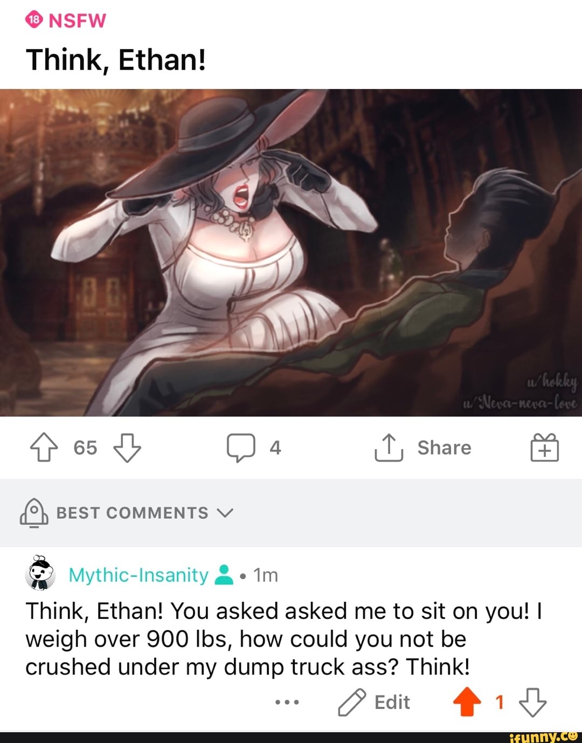Click the pencil Edit icon
Screen dimensions: 582x743
[x=352, y=703]
